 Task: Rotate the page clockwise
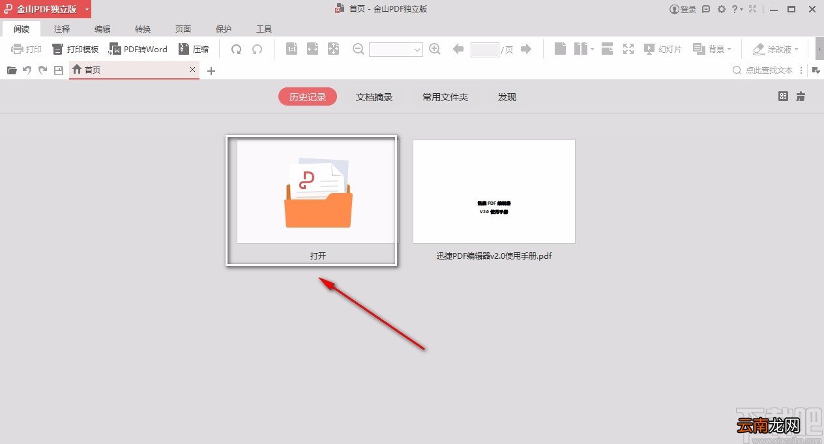237,49
